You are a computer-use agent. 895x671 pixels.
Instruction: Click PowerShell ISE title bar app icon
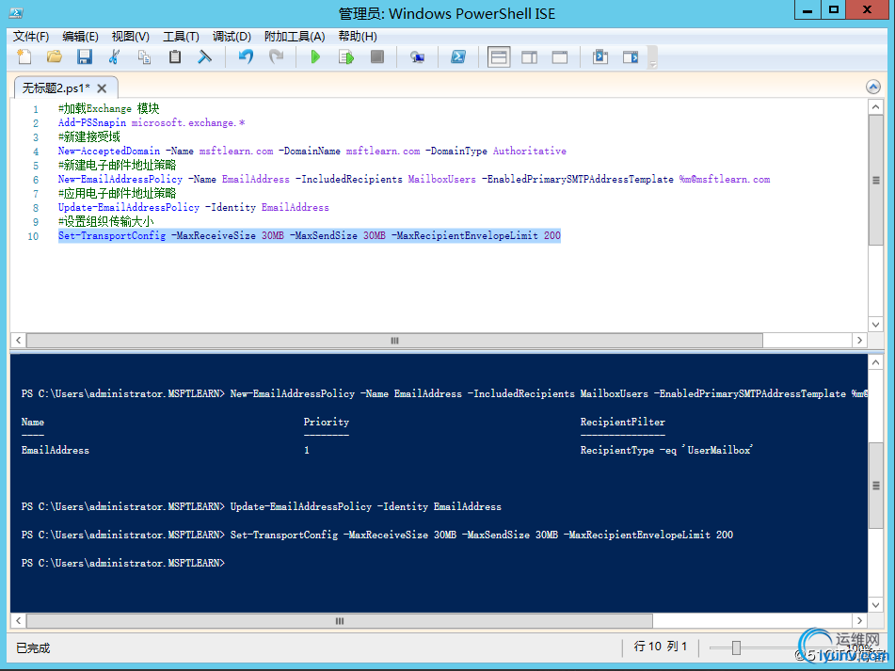(x=16, y=12)
